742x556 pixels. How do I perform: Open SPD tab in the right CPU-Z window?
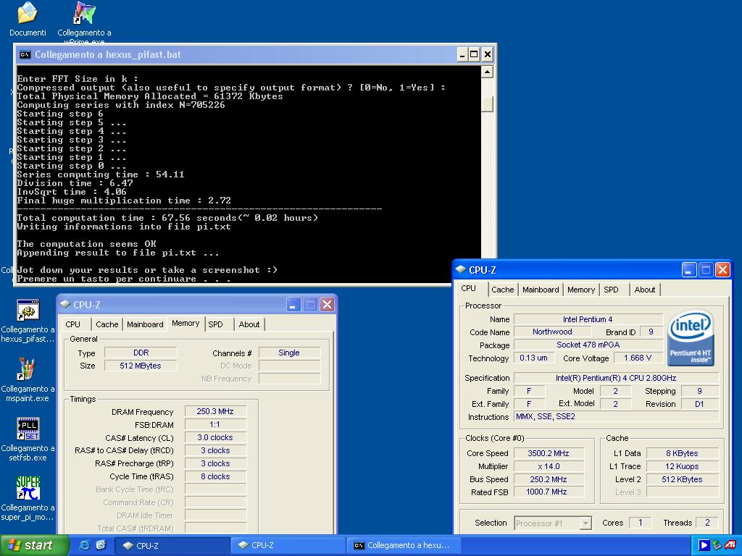pyautogui.click(x=611, y=290)
